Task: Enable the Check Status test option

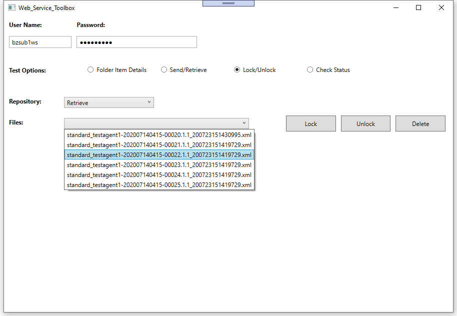Action: [x=310, y=70]
